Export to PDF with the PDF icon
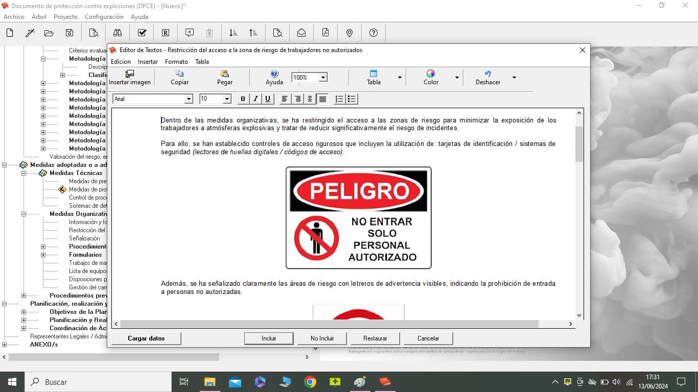Viewport: 698px width, 392px height. pos(325,33)
